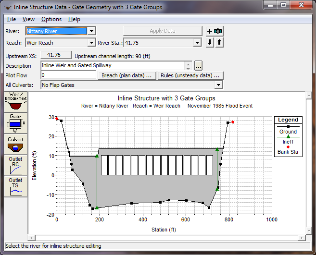Open the Outlet RC editor
This screenshot has height=255, width=316.
coord(16,165)
